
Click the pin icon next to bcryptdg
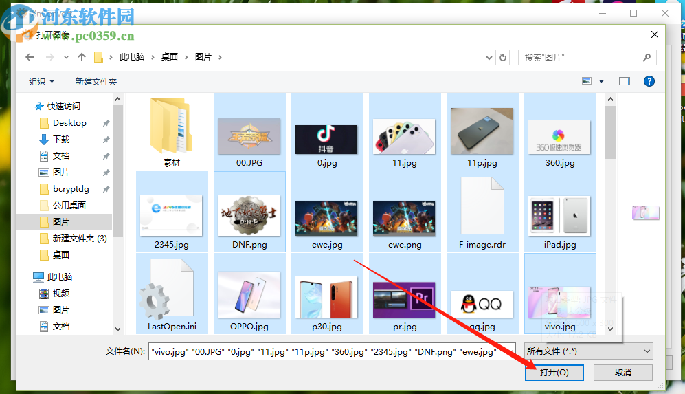pos(106,189)
